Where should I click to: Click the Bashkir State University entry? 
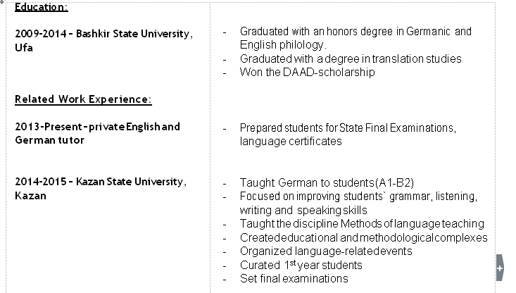tap(103, 34)
